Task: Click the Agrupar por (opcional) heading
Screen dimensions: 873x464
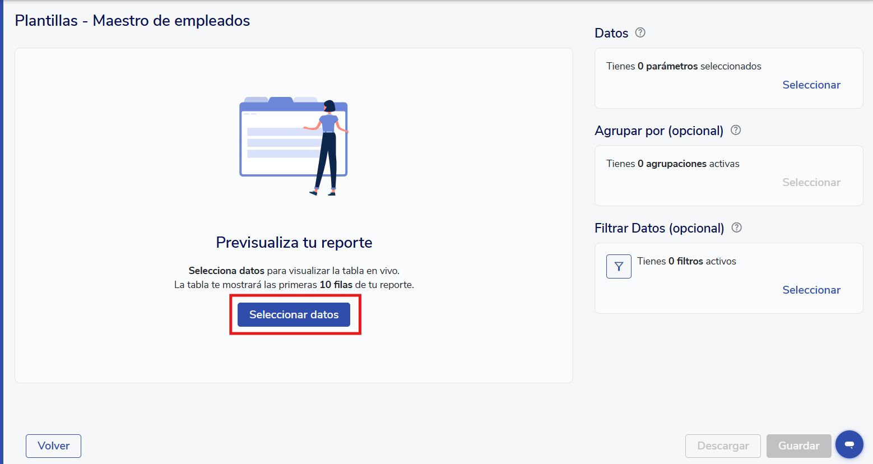Action: pos(658,131)
